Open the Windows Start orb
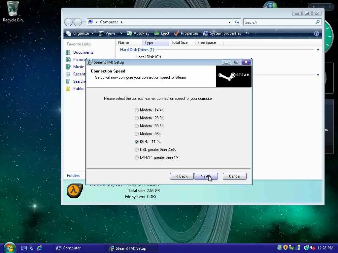Viewport: 338px width, 253px height. coord(10,248)
